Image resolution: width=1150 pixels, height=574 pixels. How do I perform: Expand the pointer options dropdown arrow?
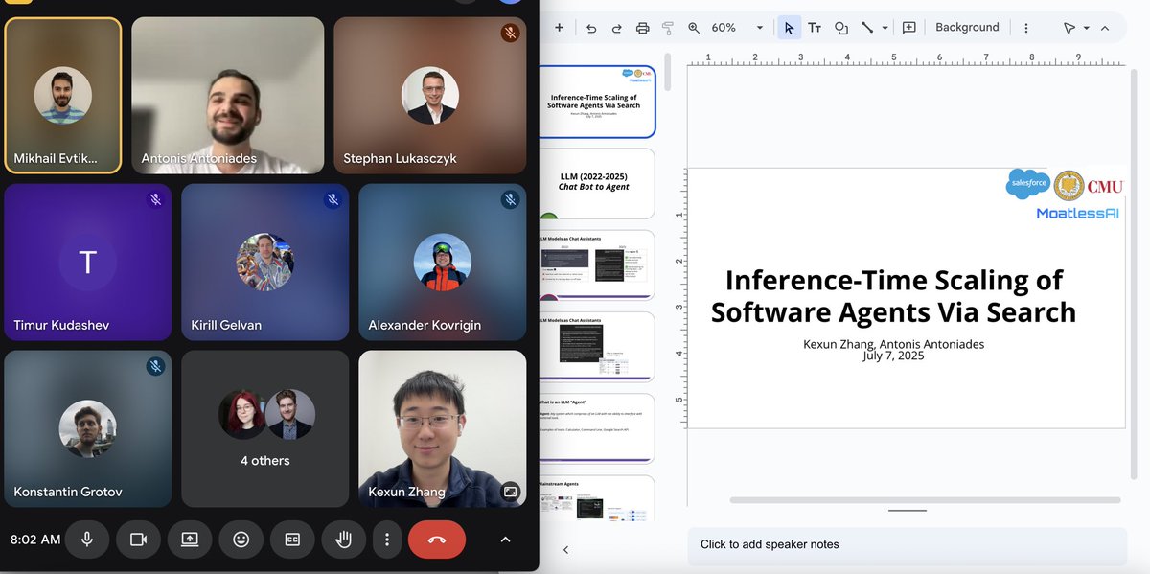click(x=1087, y=28)
